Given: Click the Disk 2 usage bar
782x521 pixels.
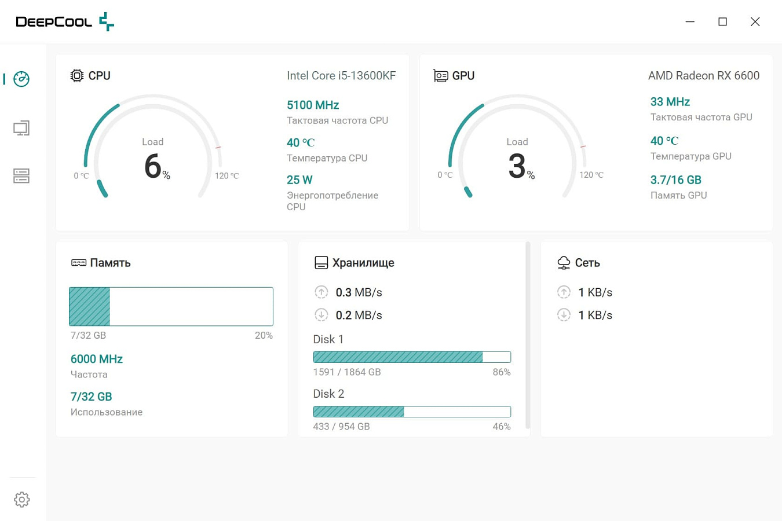Looking at the screenshot, I should point(412,412).
